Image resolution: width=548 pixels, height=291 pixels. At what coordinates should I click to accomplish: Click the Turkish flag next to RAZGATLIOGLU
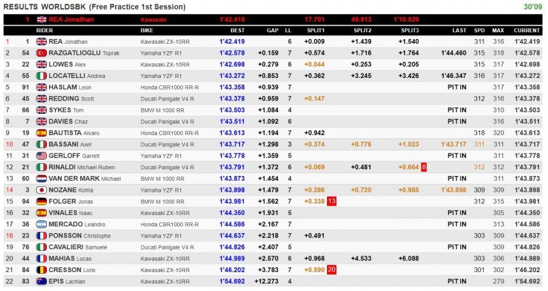(x=41, y=53)
